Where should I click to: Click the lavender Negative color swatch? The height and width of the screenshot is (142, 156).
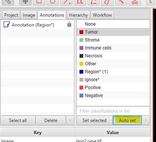pos(81,96)
